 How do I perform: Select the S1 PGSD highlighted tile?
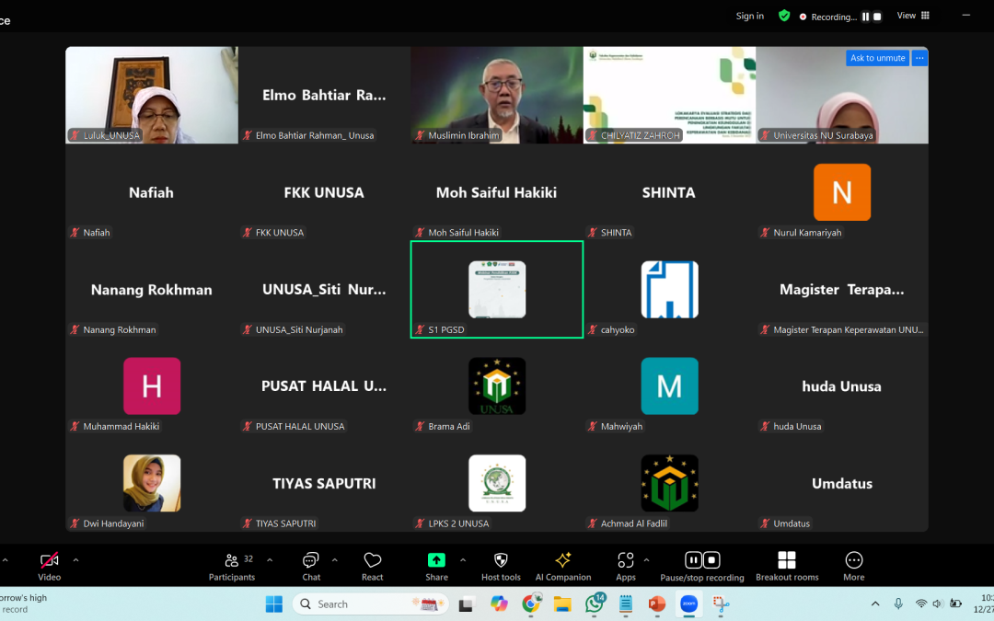497,290
